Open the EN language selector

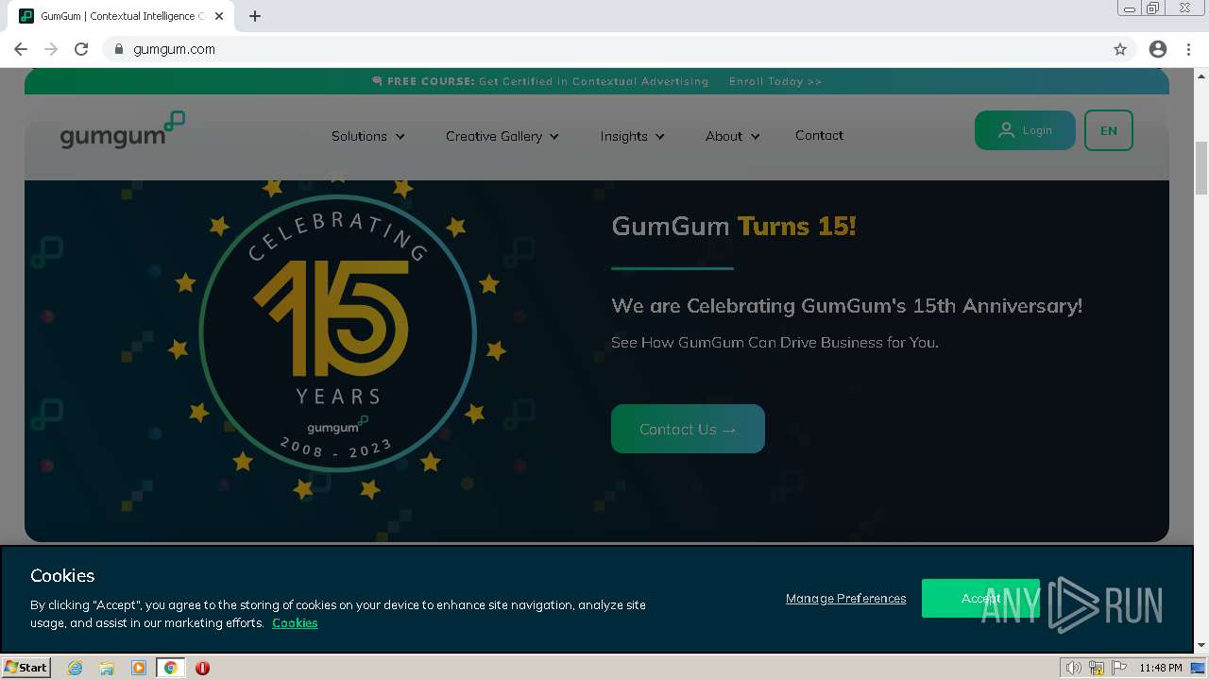coord(1109,130)
